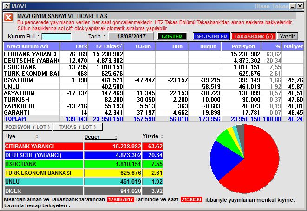Sort by Bugün column header
Image resolution: width=307 pixels, height=211 pixels.
pyautogui.click(x=205, y=46)
